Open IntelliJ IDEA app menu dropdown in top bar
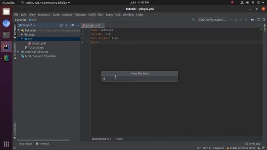Image resolution: width=267 pixels, height=150 pixels. click(x=45, y=2)
